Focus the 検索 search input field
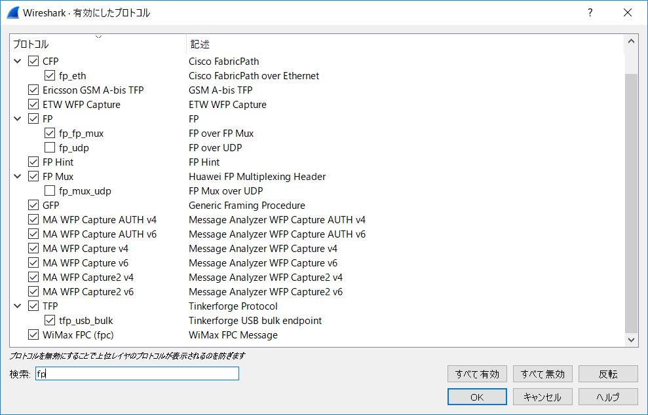Viewport: 648px width, 415px height. [x=137, y=374]
